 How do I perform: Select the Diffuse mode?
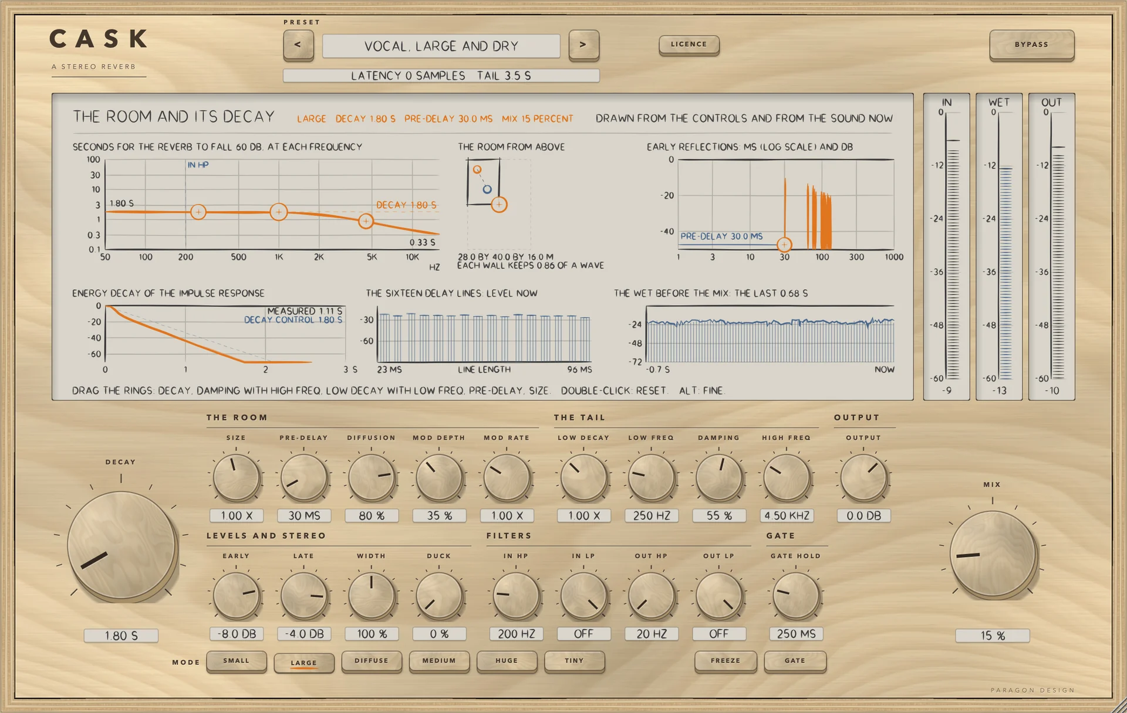[x=372, y=661]
